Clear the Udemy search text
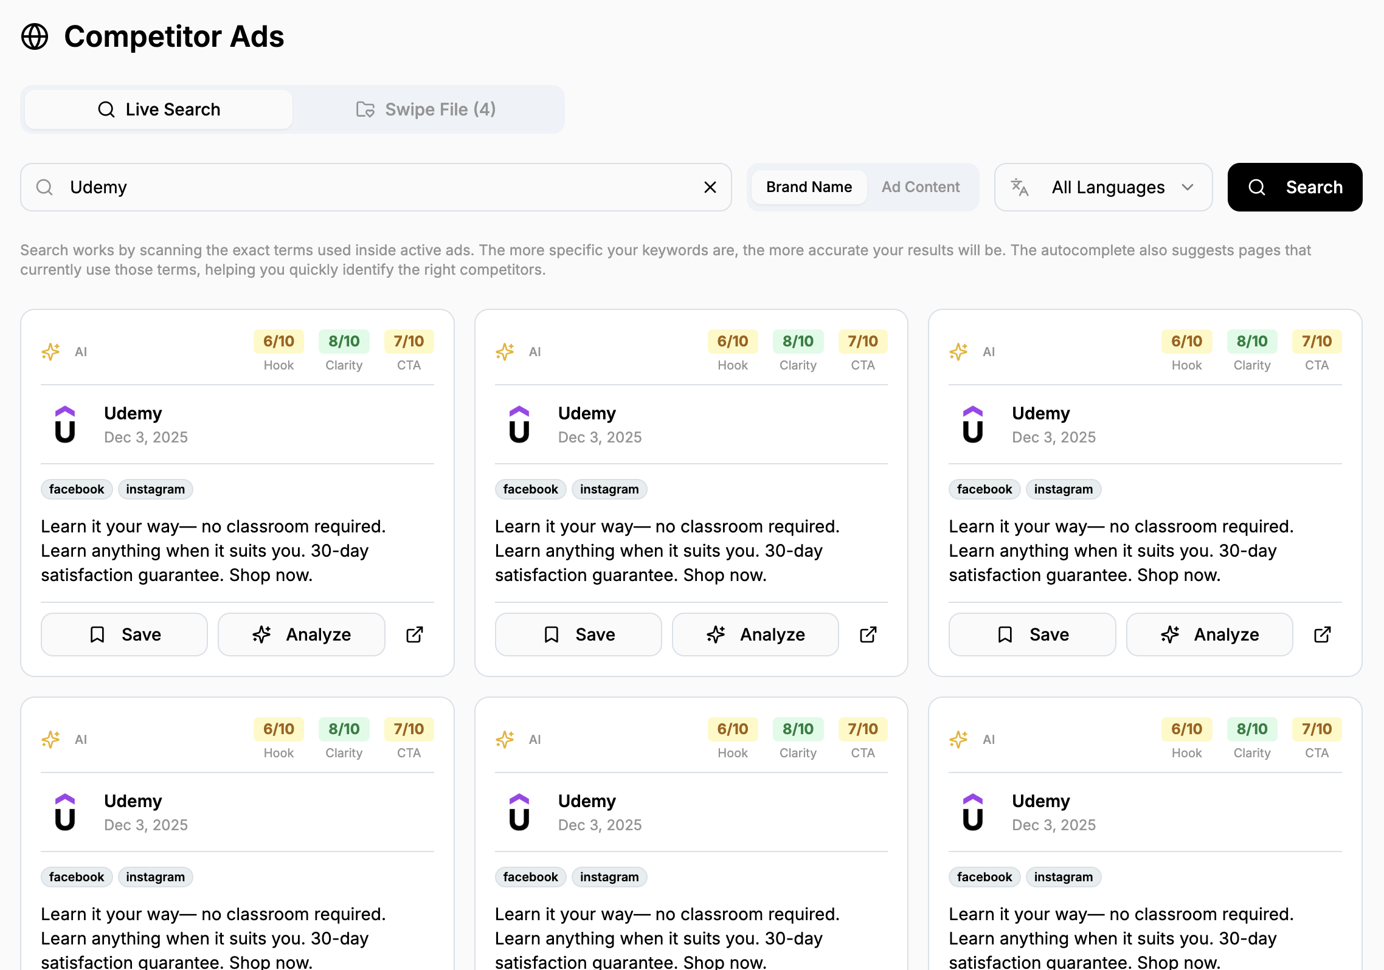 [x=710, y=187]
